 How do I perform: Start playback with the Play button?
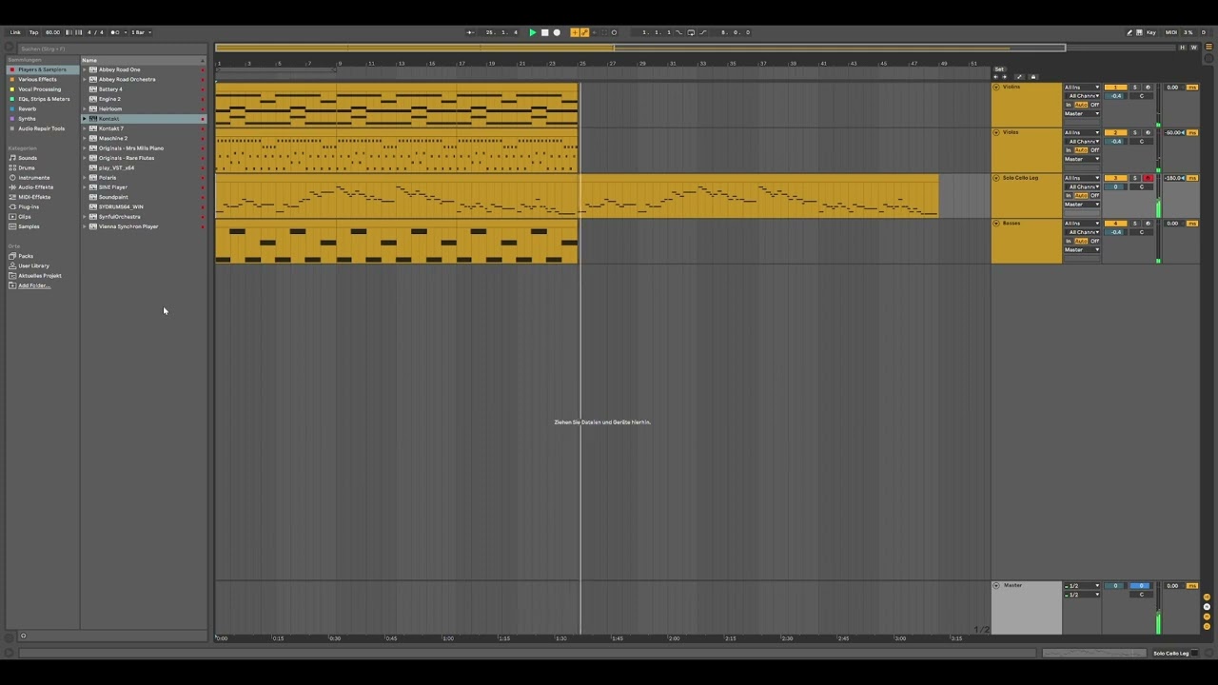(x=533, y=32)
